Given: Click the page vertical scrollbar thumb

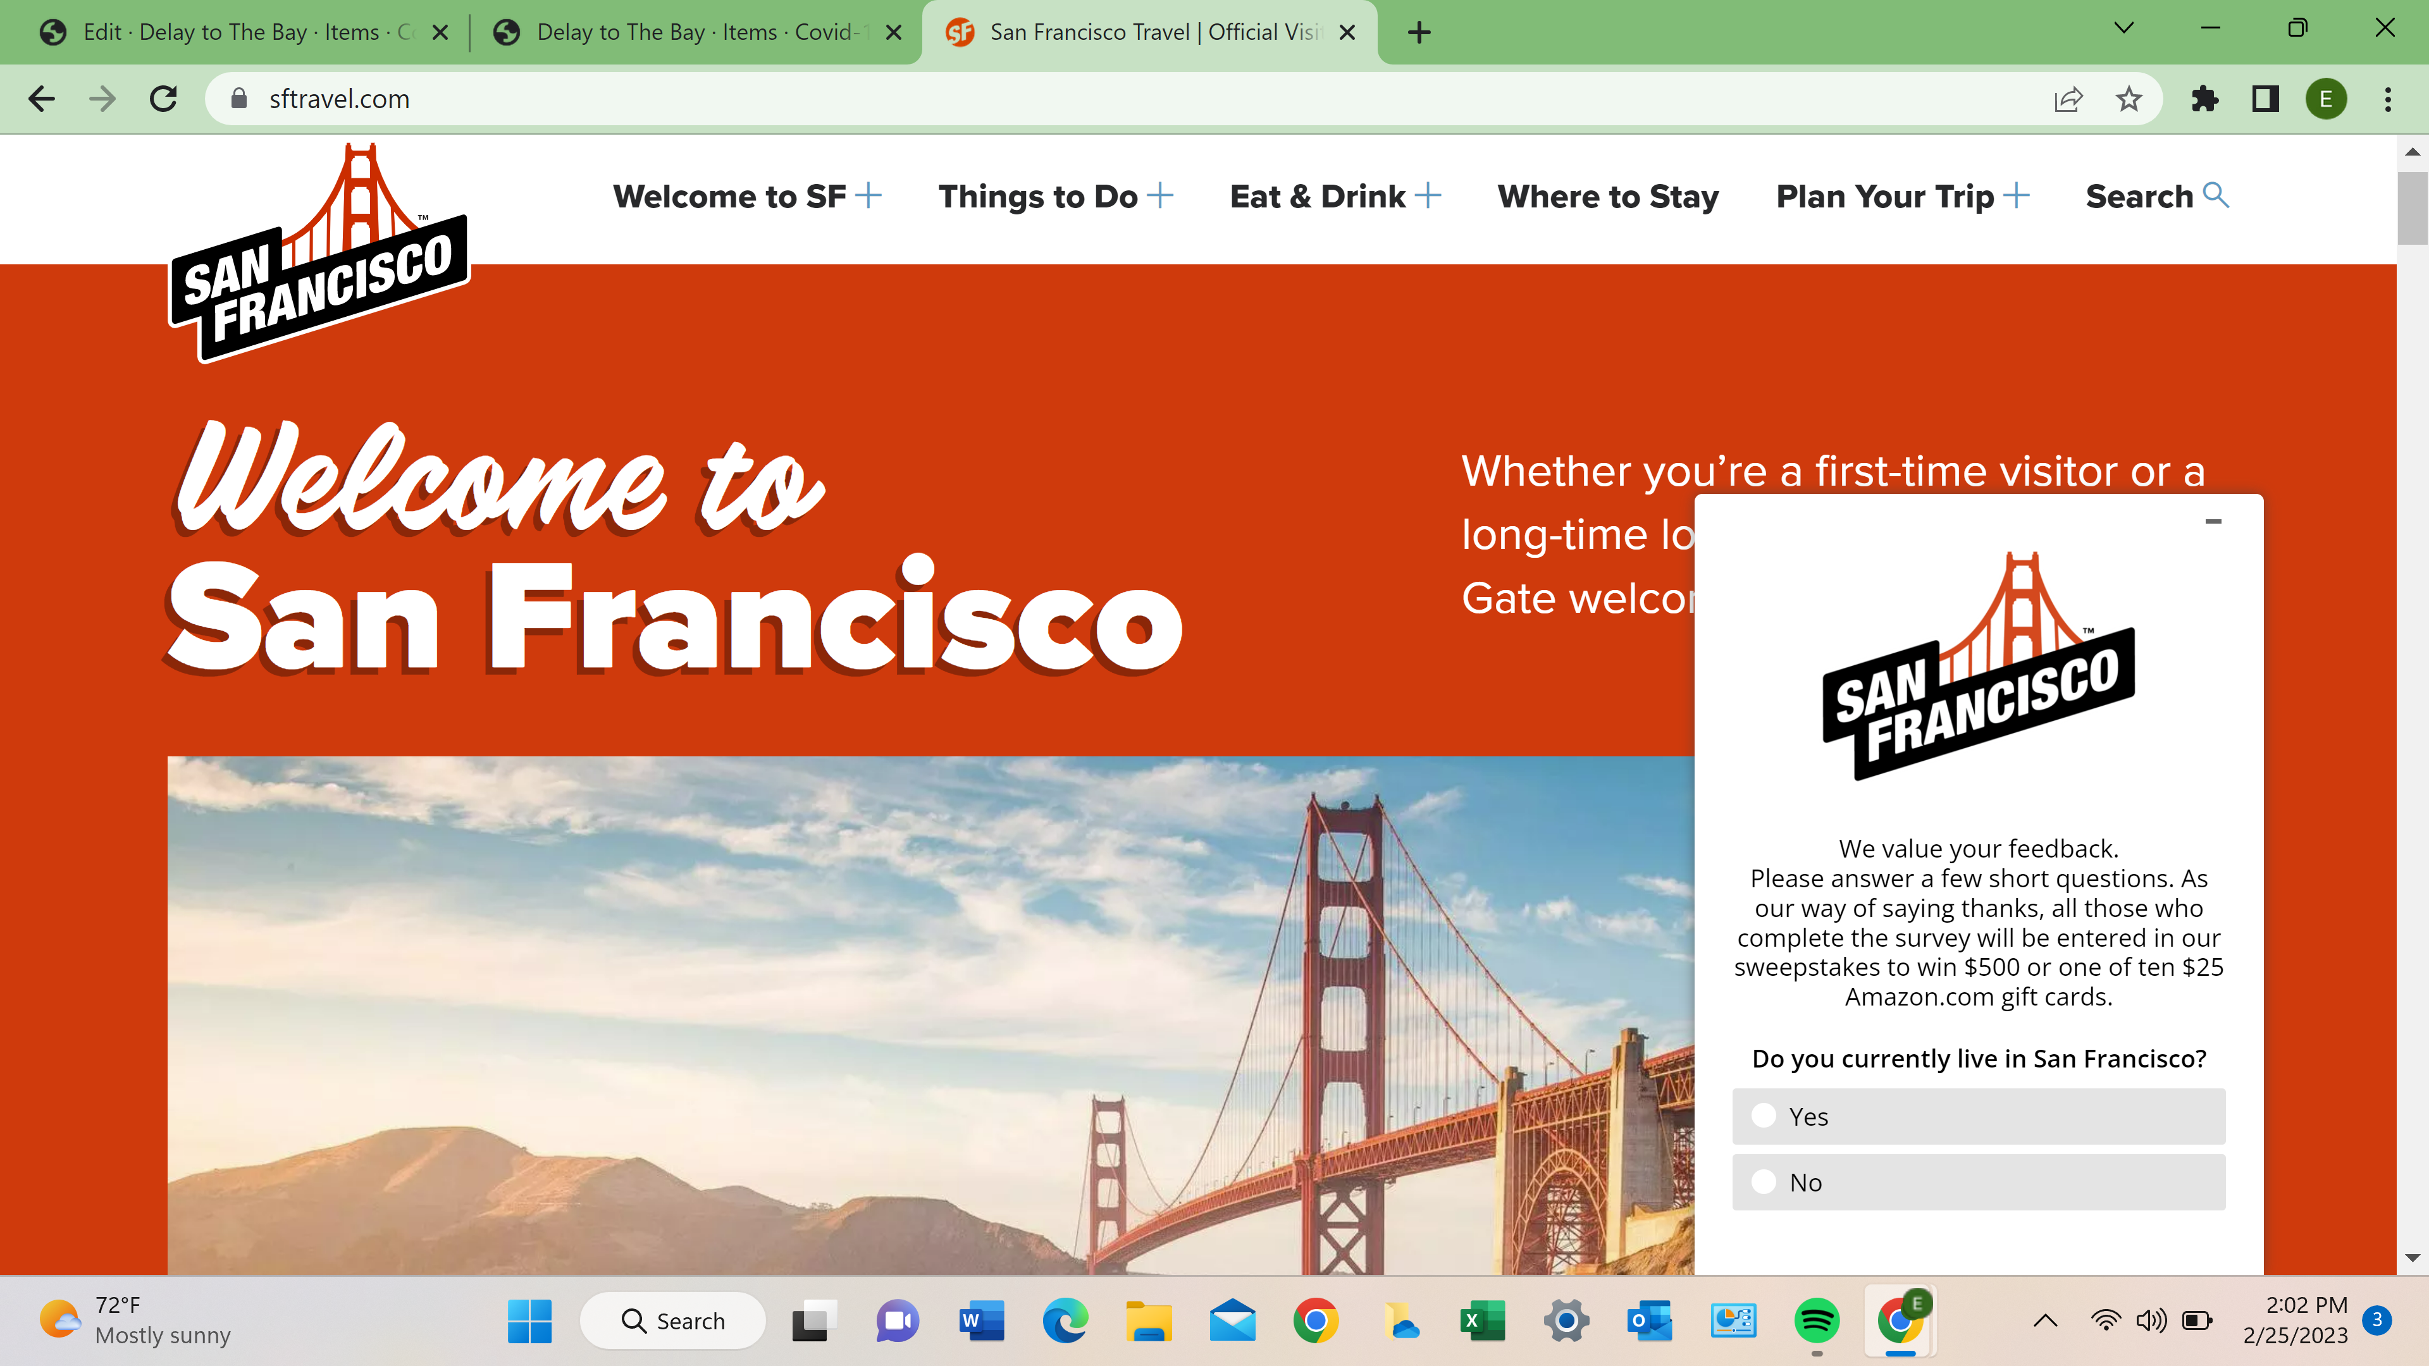Looking at the screenshot, I should point(2412,207).
